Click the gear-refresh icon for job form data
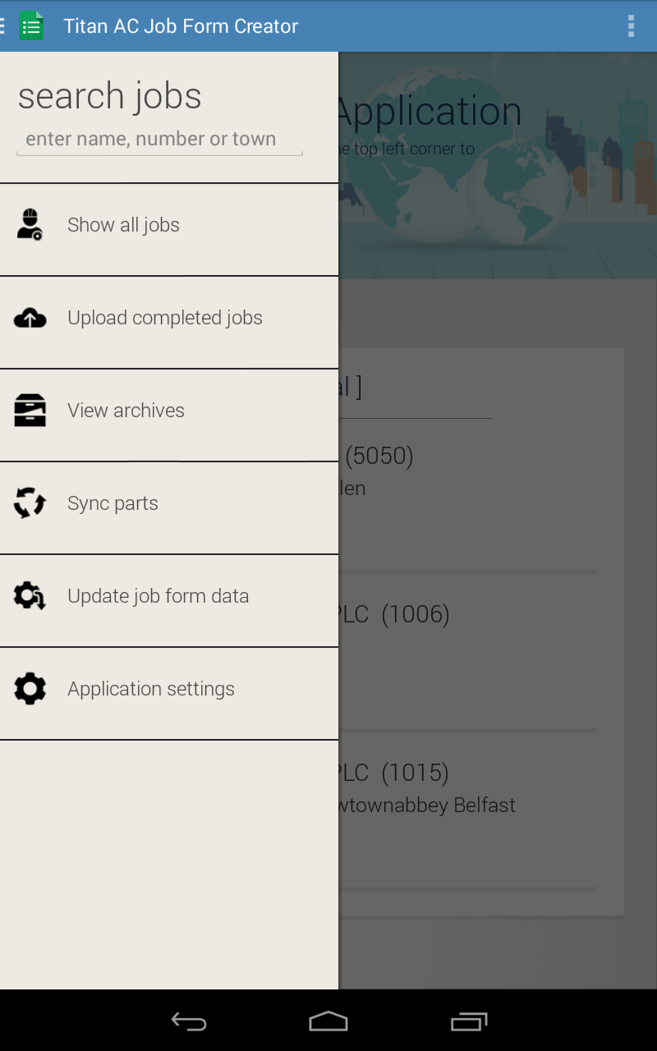This screenshot has width=657, height=1051. tap(30, 596)
